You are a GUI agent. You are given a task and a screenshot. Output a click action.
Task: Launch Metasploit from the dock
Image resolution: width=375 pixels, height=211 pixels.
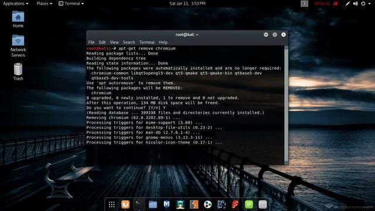tap(166, 205)
